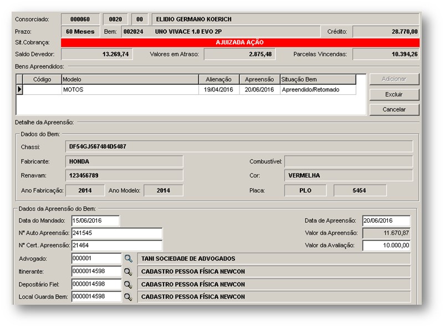Focus the Advogado code field
Screen dimensions: 445x328
[96, 259]
